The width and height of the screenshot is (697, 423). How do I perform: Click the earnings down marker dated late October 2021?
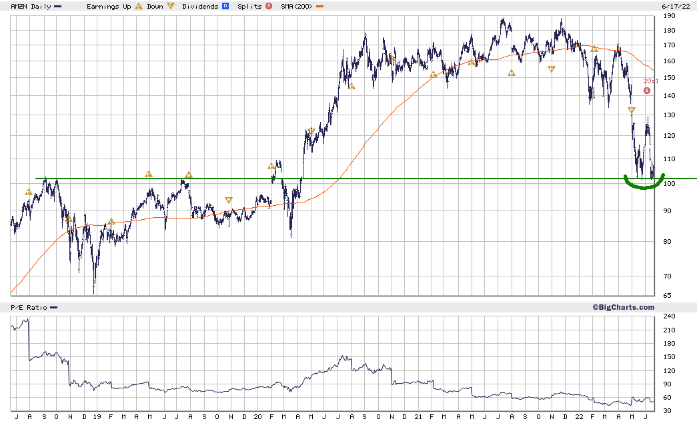[552, 69]
